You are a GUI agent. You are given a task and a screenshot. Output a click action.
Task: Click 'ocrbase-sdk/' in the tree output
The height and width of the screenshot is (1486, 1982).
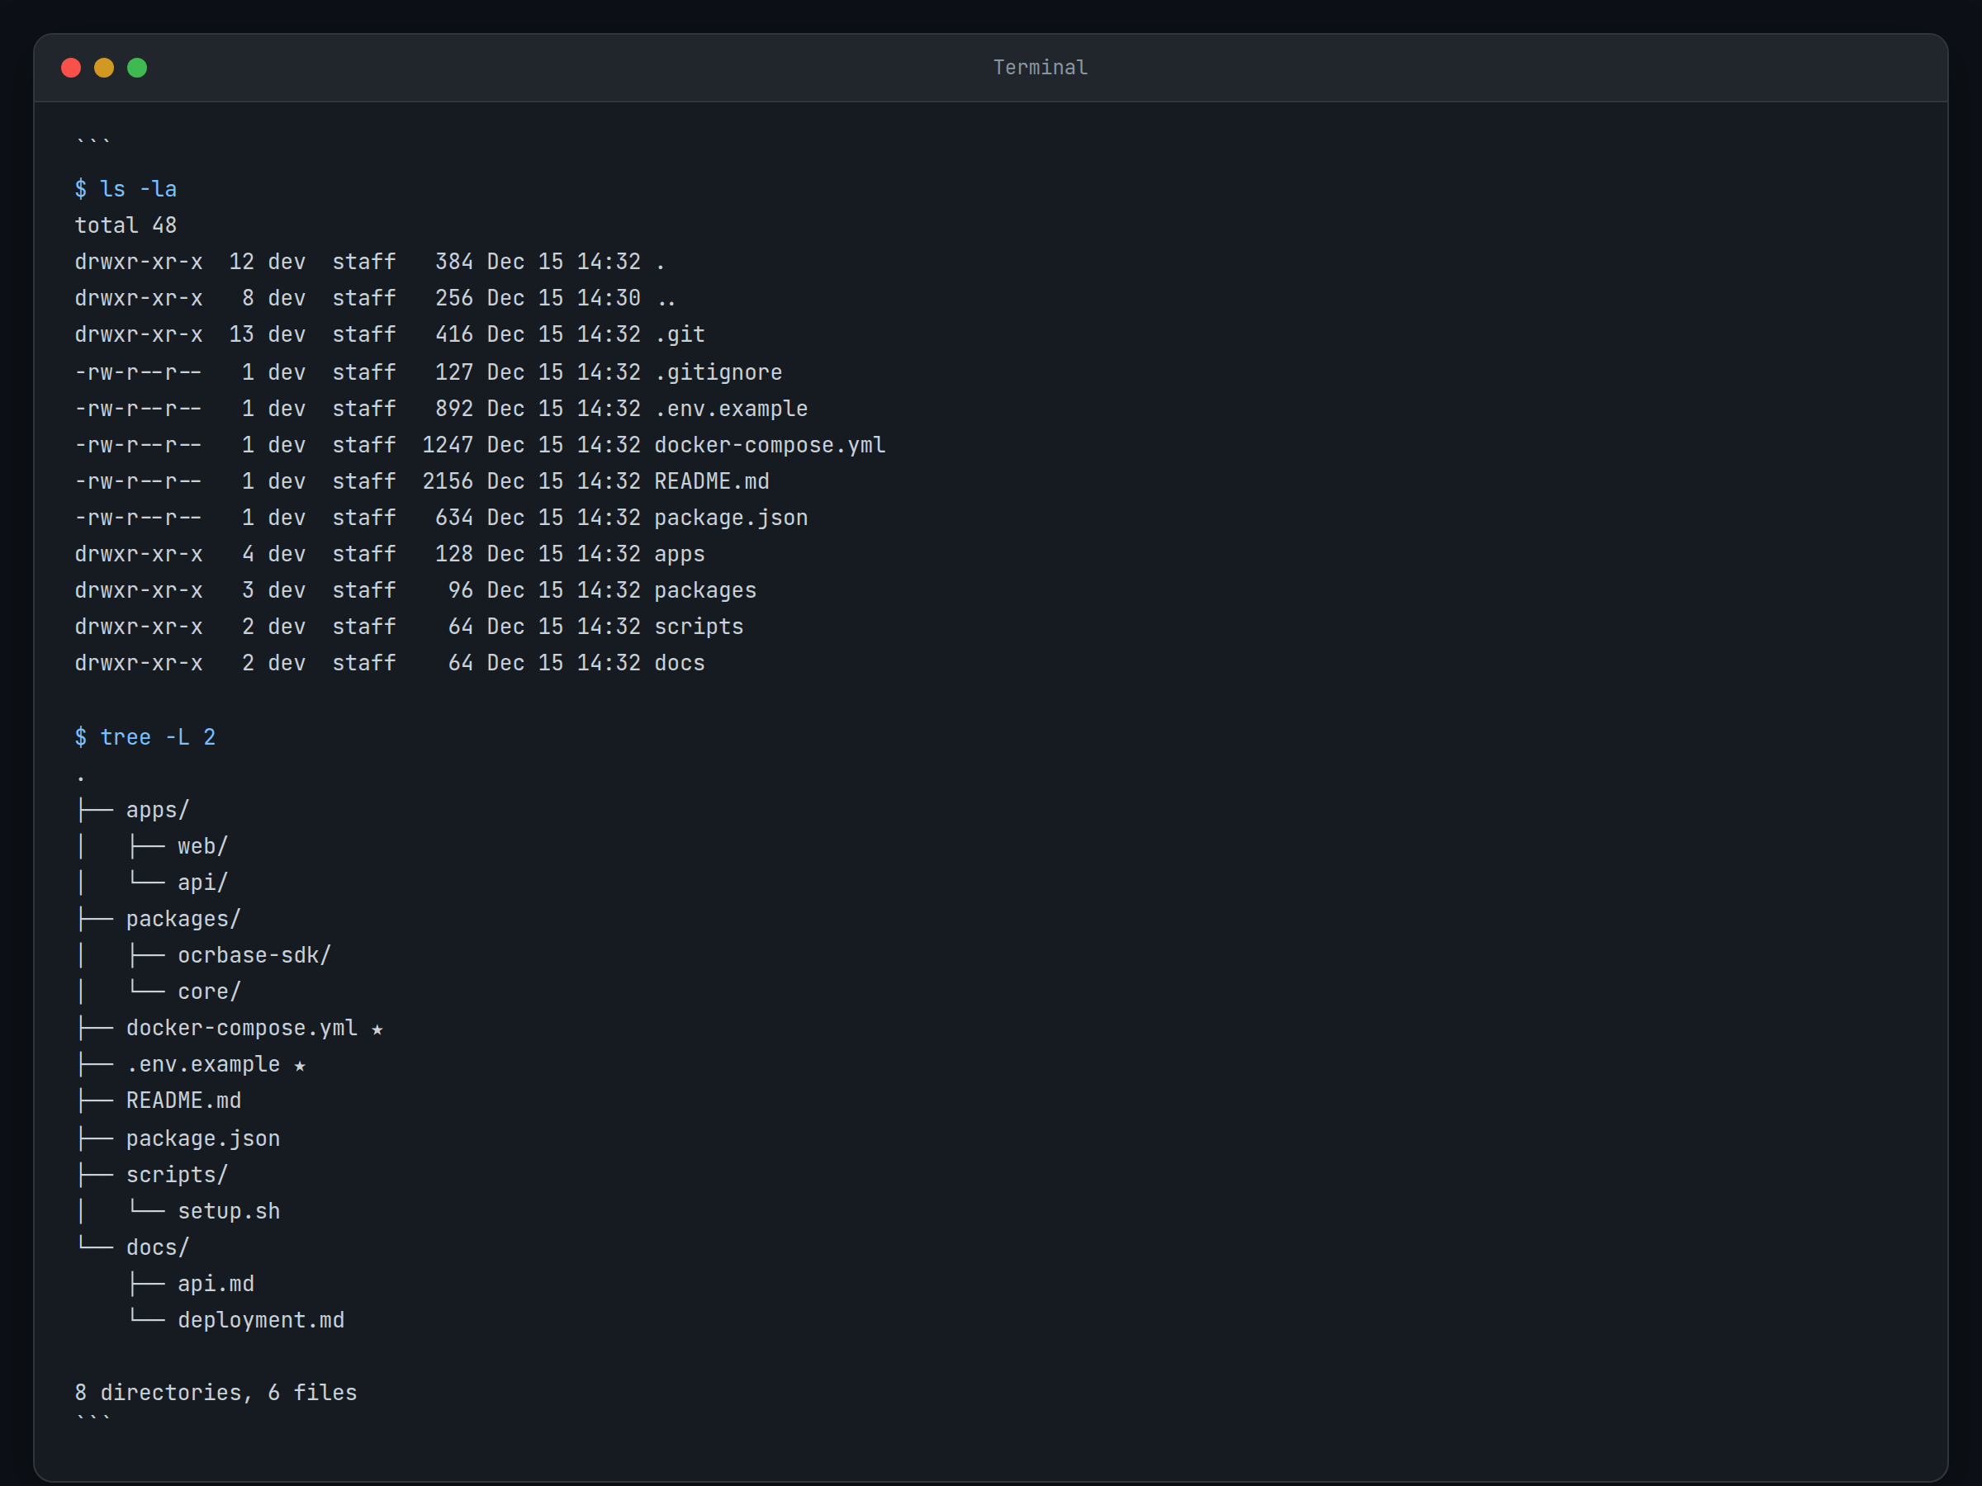coord(254,956)
